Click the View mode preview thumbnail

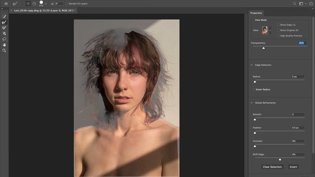pos(265,30)
